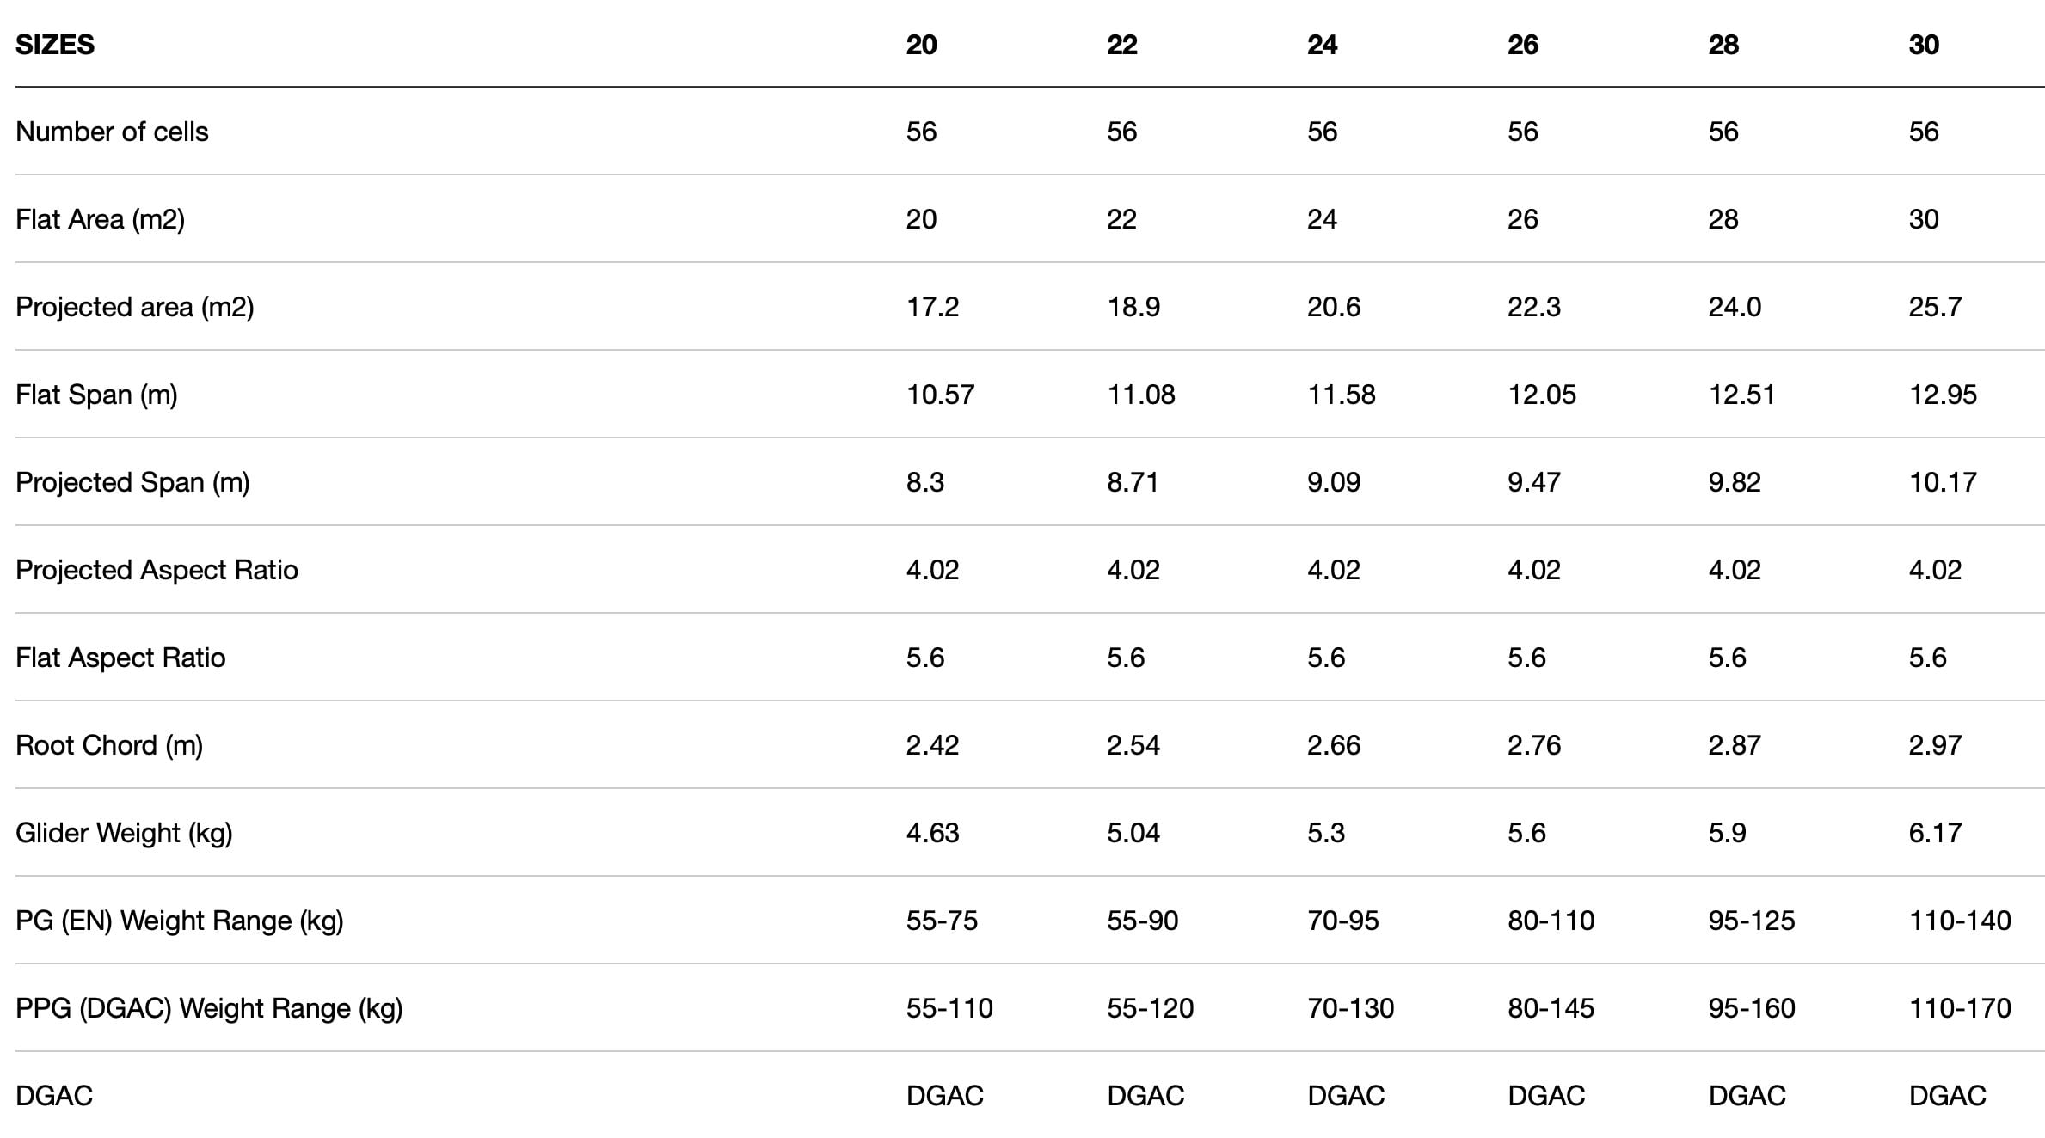Click the Flat Span (m) label
The height and width of the screenshot is (1138, 2045).
[96, 395]
